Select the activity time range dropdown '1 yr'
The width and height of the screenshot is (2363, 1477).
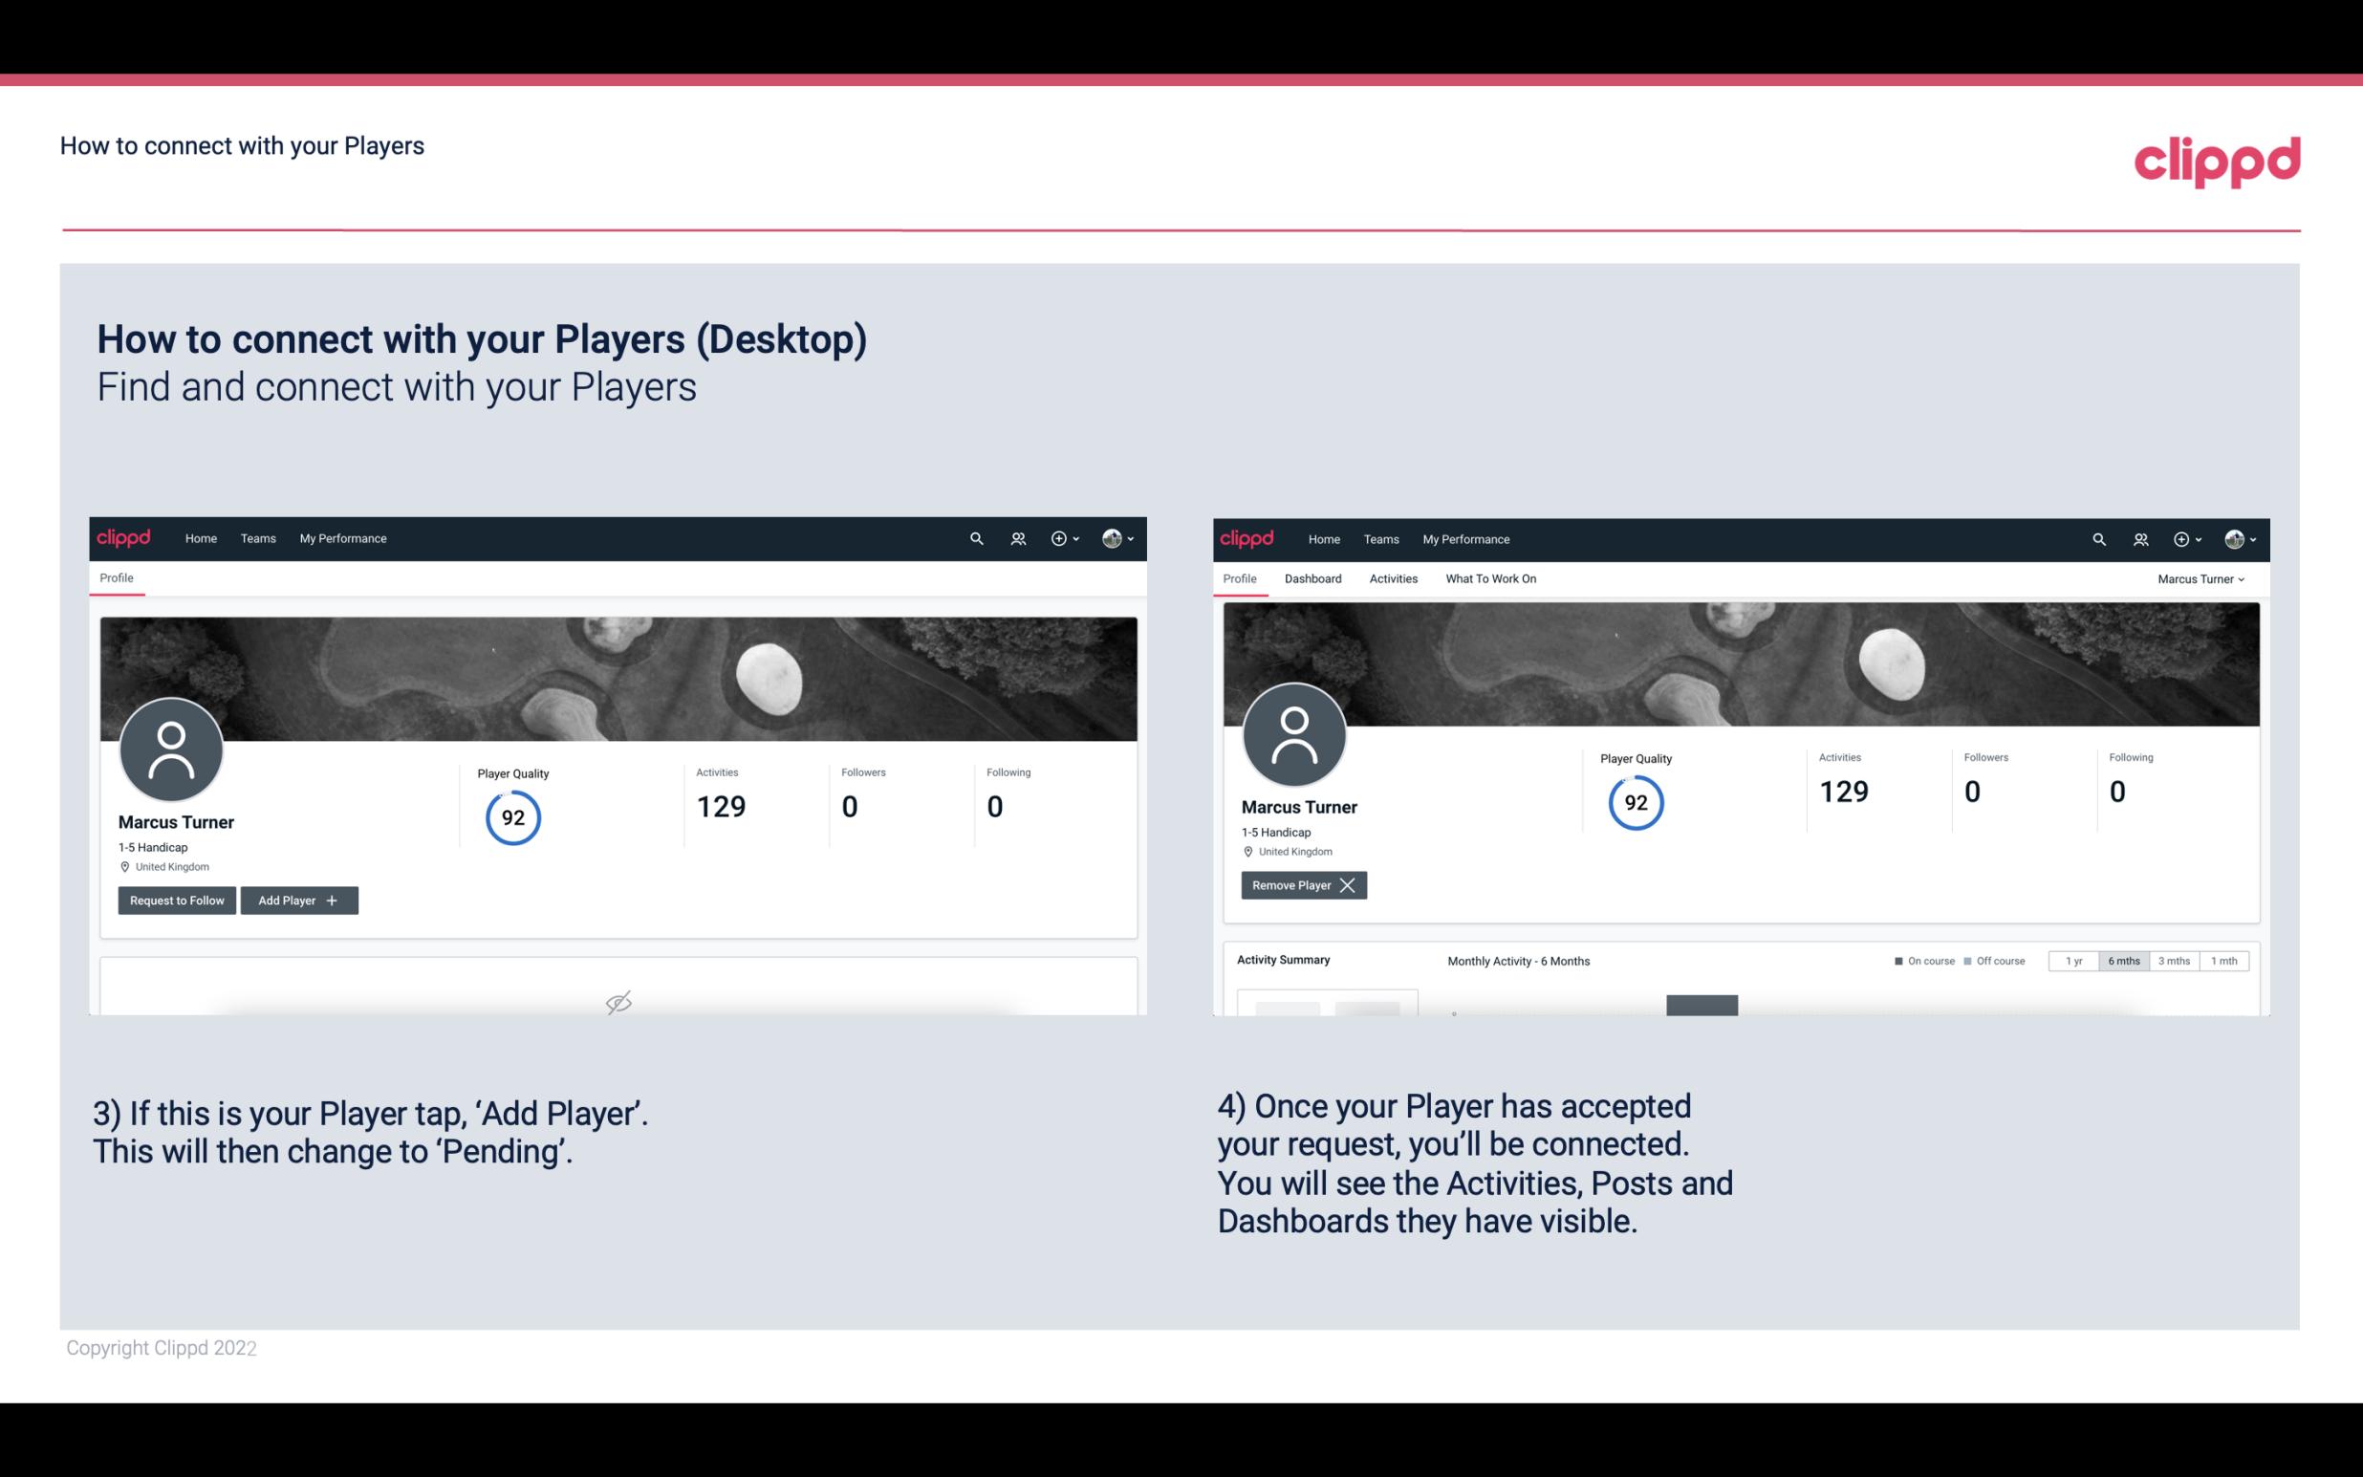point(2072,960)
